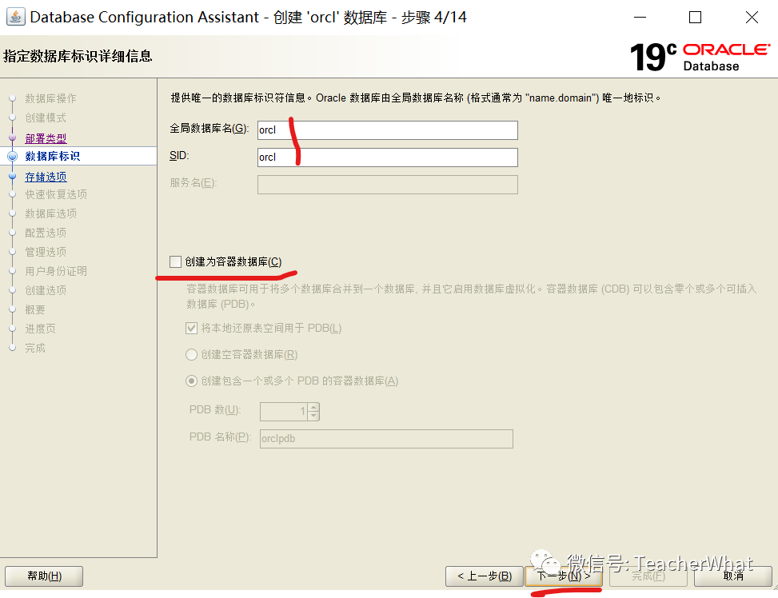Select the 用户身份证明 step in sidebar
The height and width of the screenshot is (598, 778).
pyautogui.click(x=56, y=271)
